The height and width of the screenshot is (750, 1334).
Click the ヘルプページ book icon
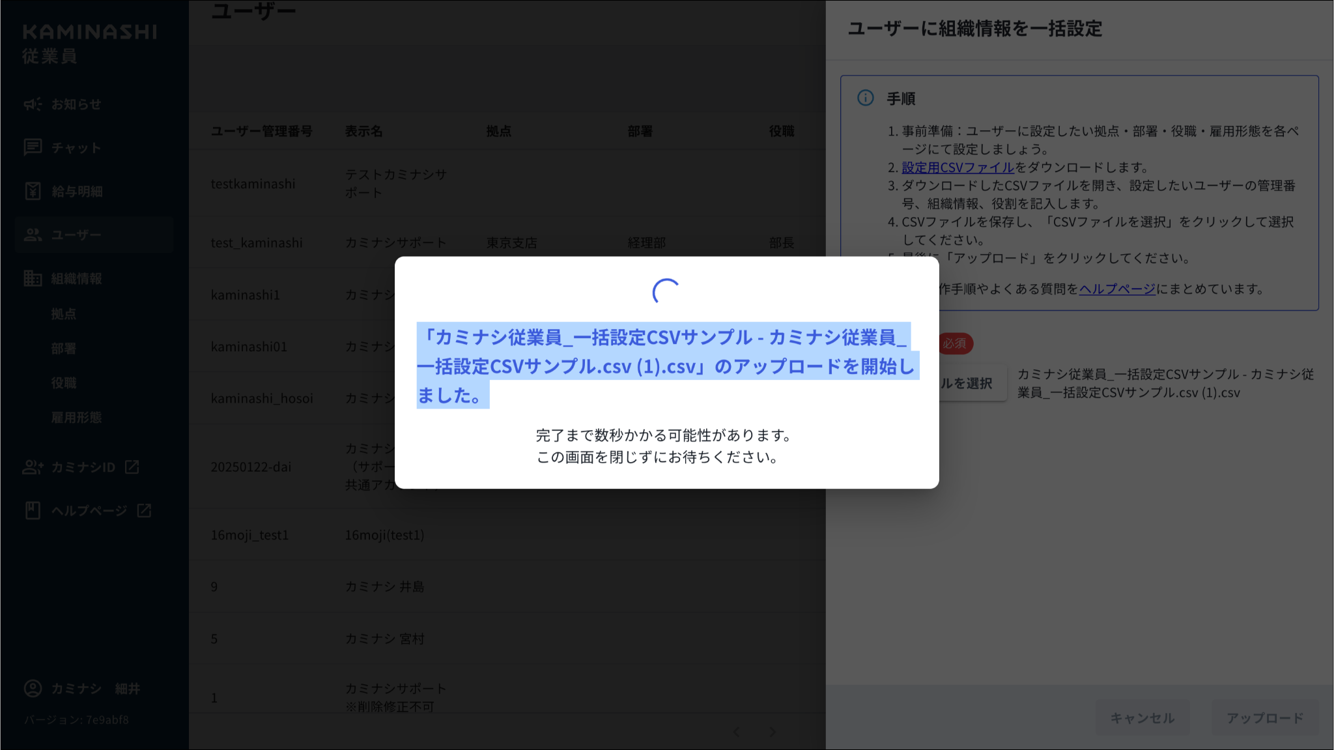point(33,510)
